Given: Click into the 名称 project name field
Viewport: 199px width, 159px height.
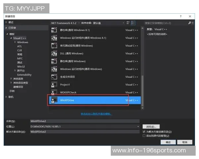Looking at the screenshot, I should point(83,121).
